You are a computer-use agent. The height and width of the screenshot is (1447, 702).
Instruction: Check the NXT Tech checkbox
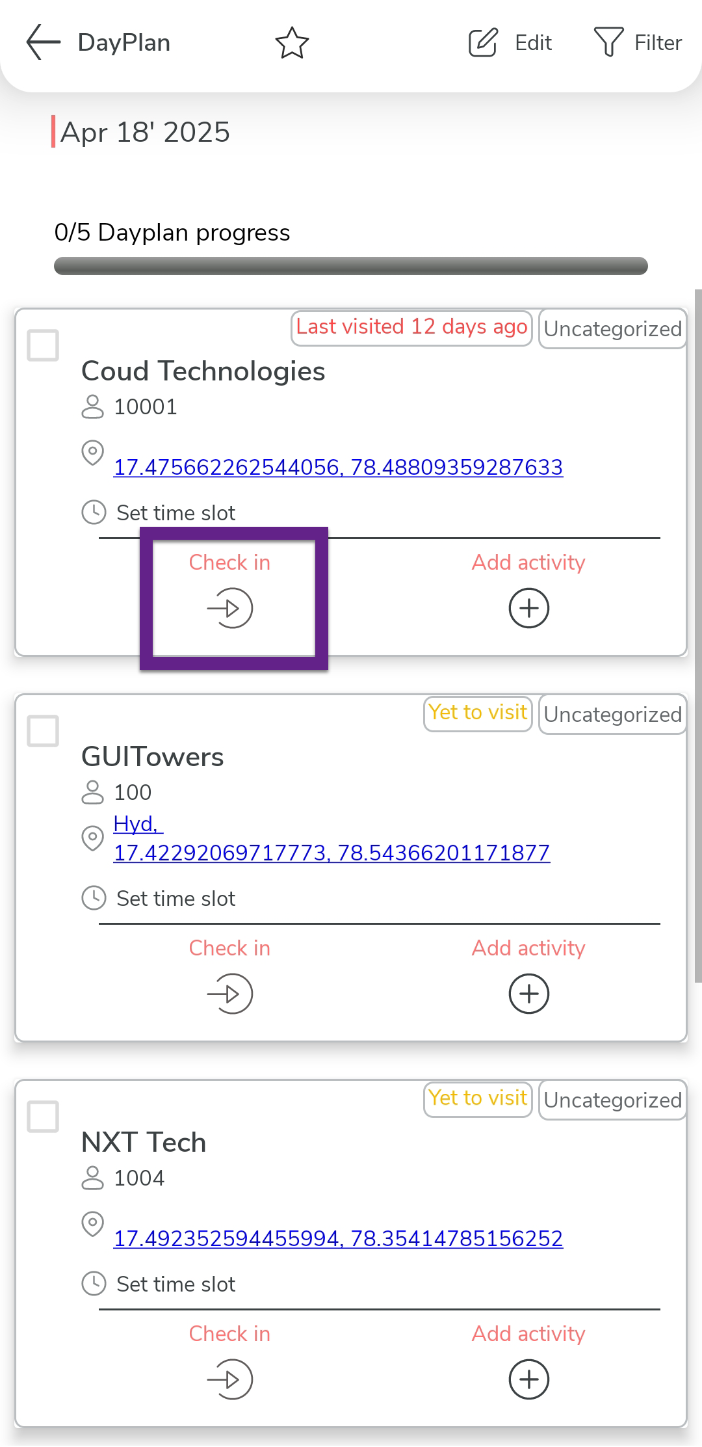[x=43, y=1117]
